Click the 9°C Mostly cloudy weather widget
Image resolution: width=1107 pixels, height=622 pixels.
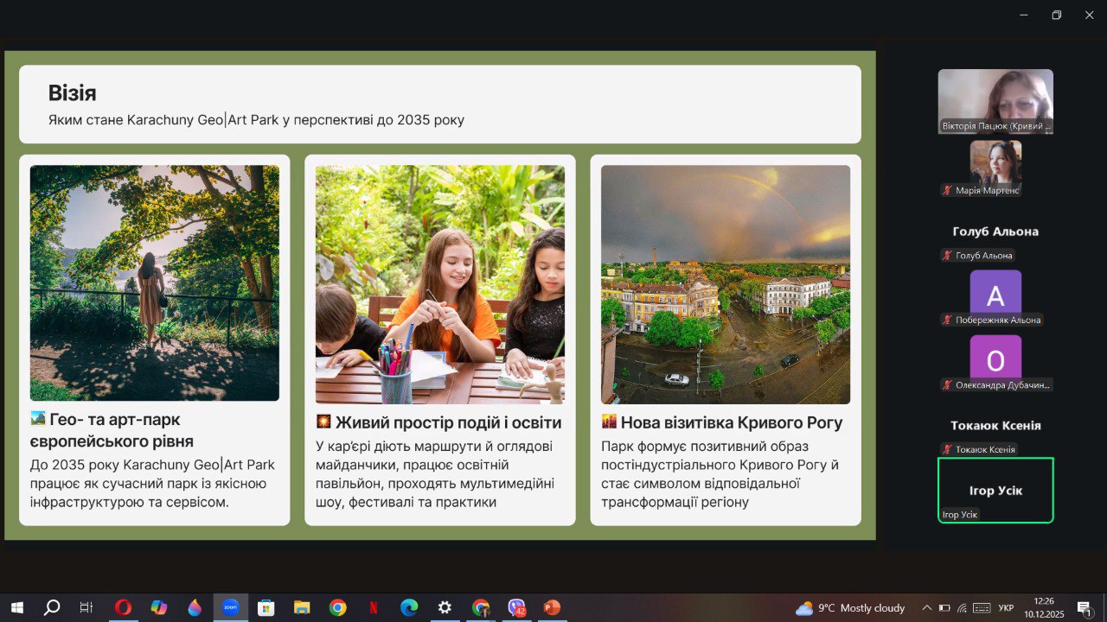850,608
